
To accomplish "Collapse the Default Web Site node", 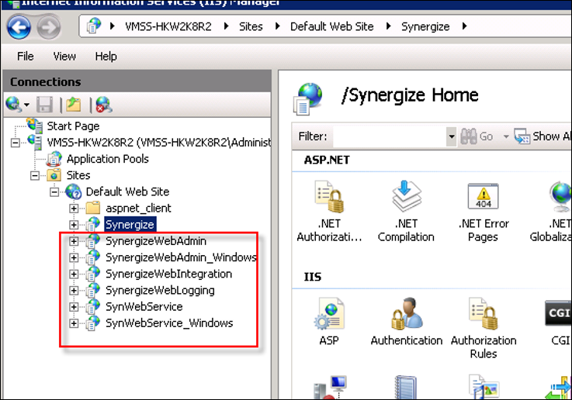I will 54,192.
